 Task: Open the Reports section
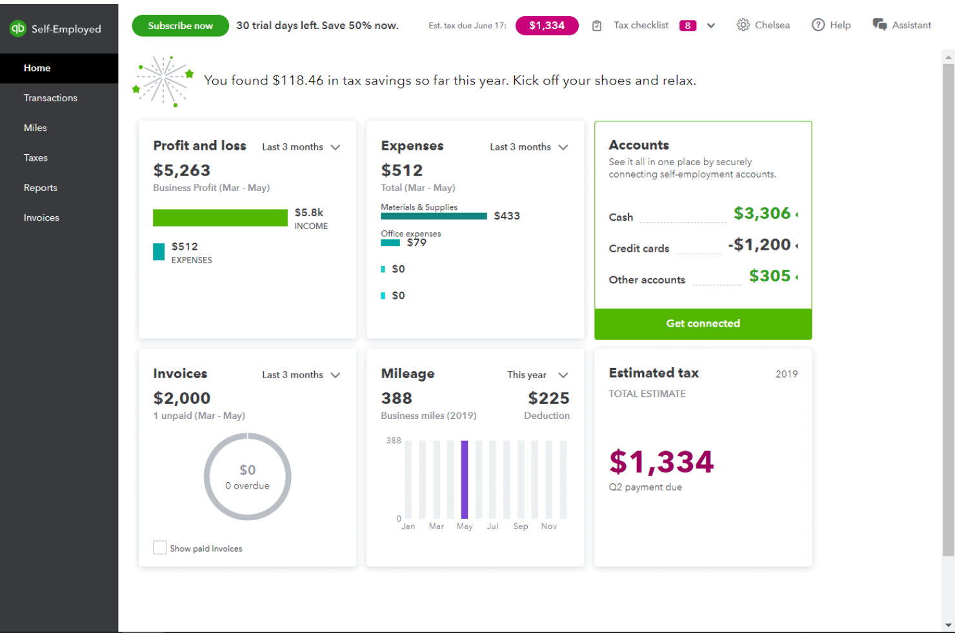click(x=40, y=187)
